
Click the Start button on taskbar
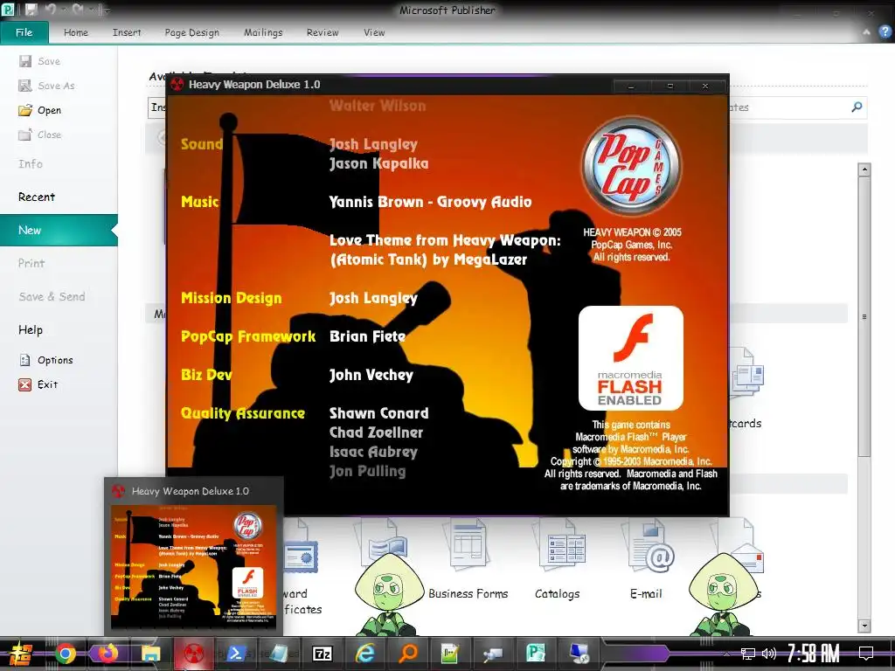coord(21,654)
